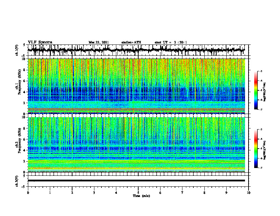Click time axis tick label "9"
Screen dimensions: 280x216
(x=226, y=193)
